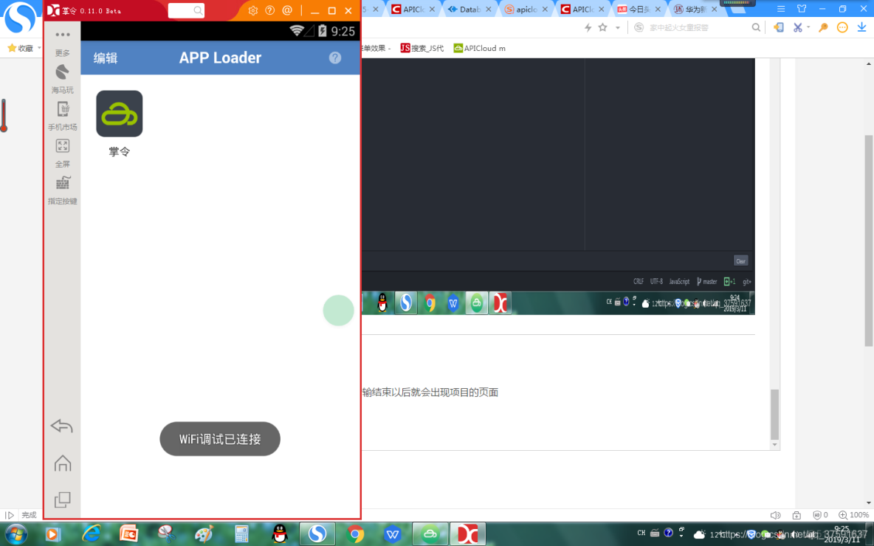Open WPS Writer from the taskbar
Viewport: 874px width, 546px height.
click(x=393, y=534)
